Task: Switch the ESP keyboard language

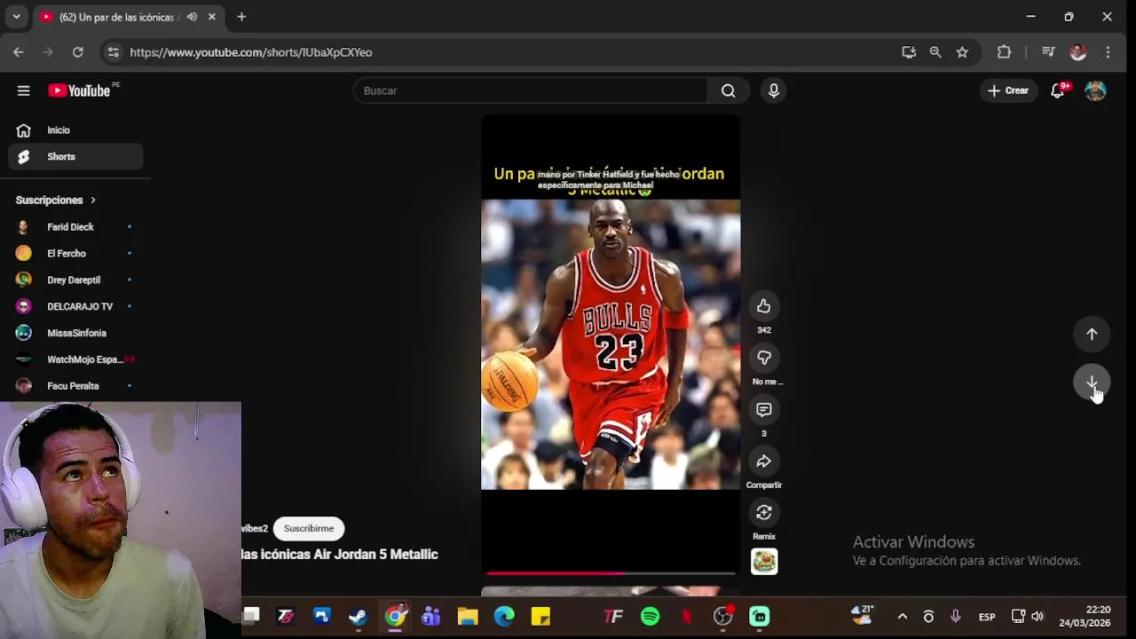Action: [987, 617]
